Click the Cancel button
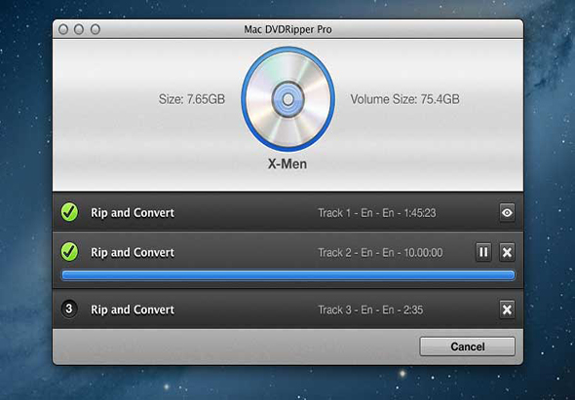This screenshot has height=400, width=575. pyautogui.click(x=467, y=346)
